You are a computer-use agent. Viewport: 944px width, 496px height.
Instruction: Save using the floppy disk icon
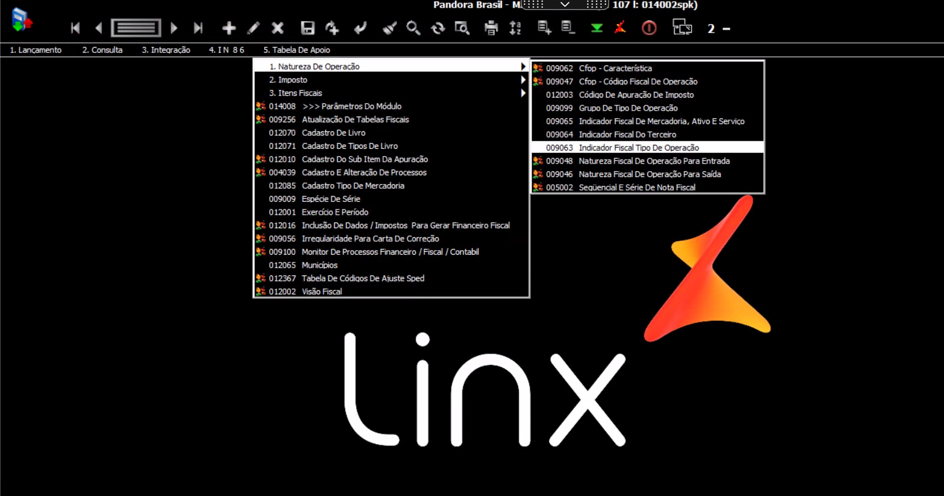tap(308, 28)
